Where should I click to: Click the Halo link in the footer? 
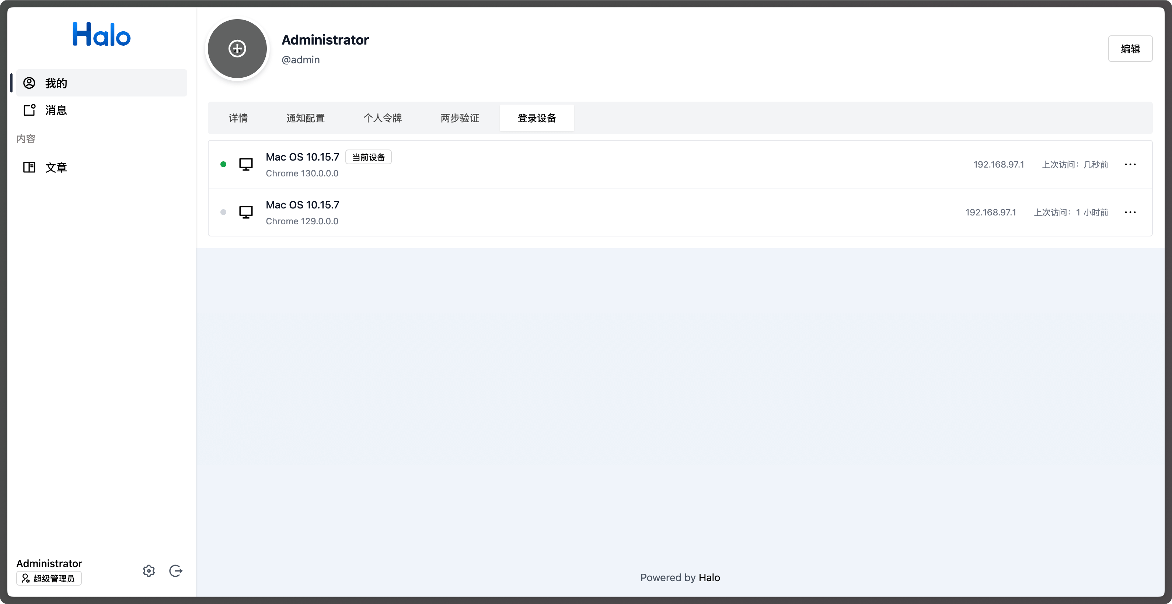coord(709,577)
